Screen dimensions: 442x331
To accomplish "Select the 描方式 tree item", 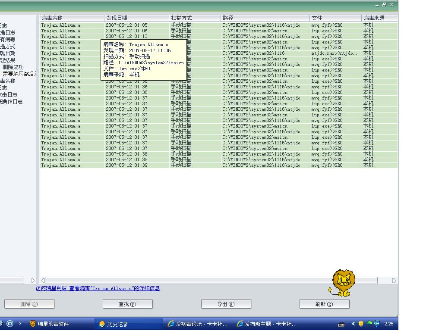I will tap(8, 47).
